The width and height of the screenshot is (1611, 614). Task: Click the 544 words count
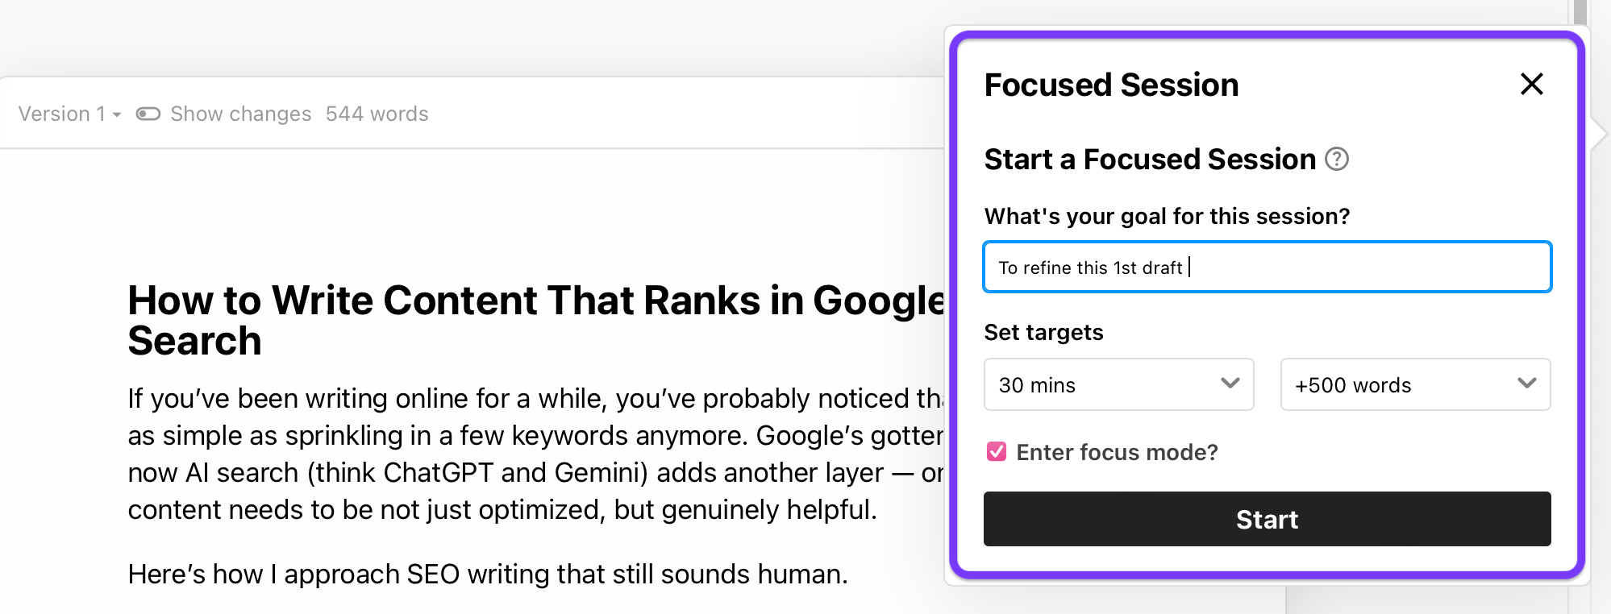[377, 114]
